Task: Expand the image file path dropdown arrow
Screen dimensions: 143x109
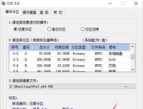Action: point(125,86)
